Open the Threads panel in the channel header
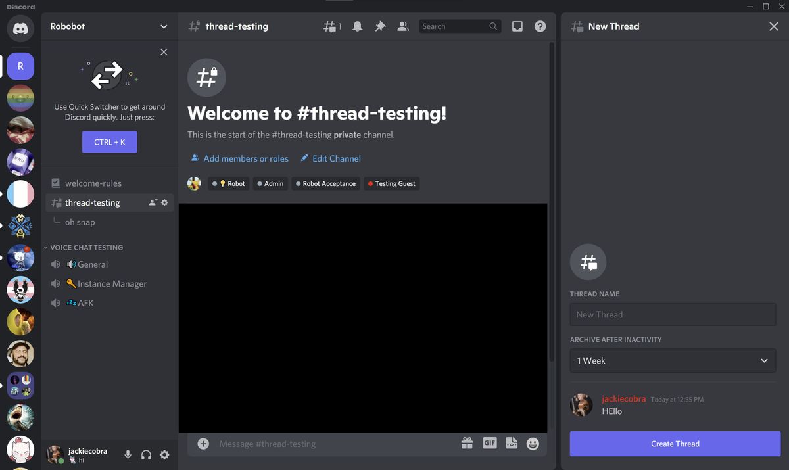This screenshot has width=789, height=470. tap(330, 26)
